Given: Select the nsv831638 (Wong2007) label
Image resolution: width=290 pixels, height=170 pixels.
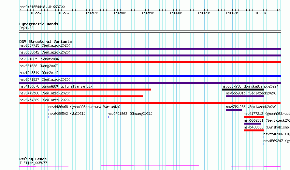Looking at the screenshot, I should (x=39, y=66).
